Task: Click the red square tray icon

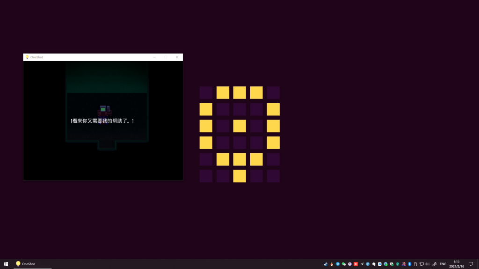Action: coord(356,264)
